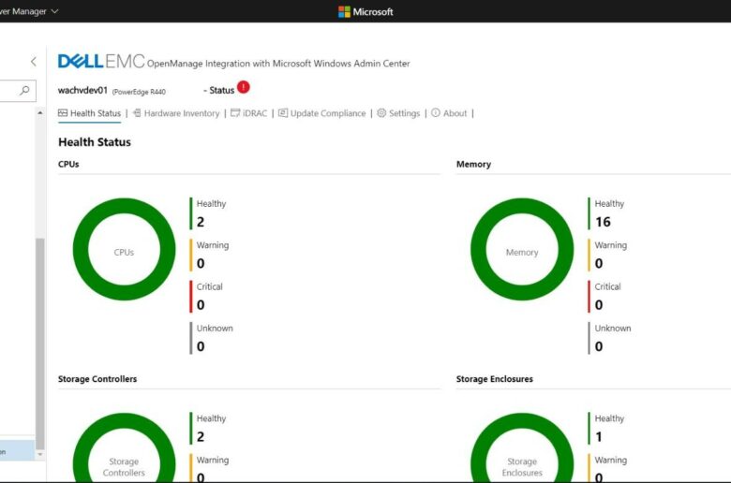Click the CPUs donut chart
The image size is (731, 483).
[124, 249]
